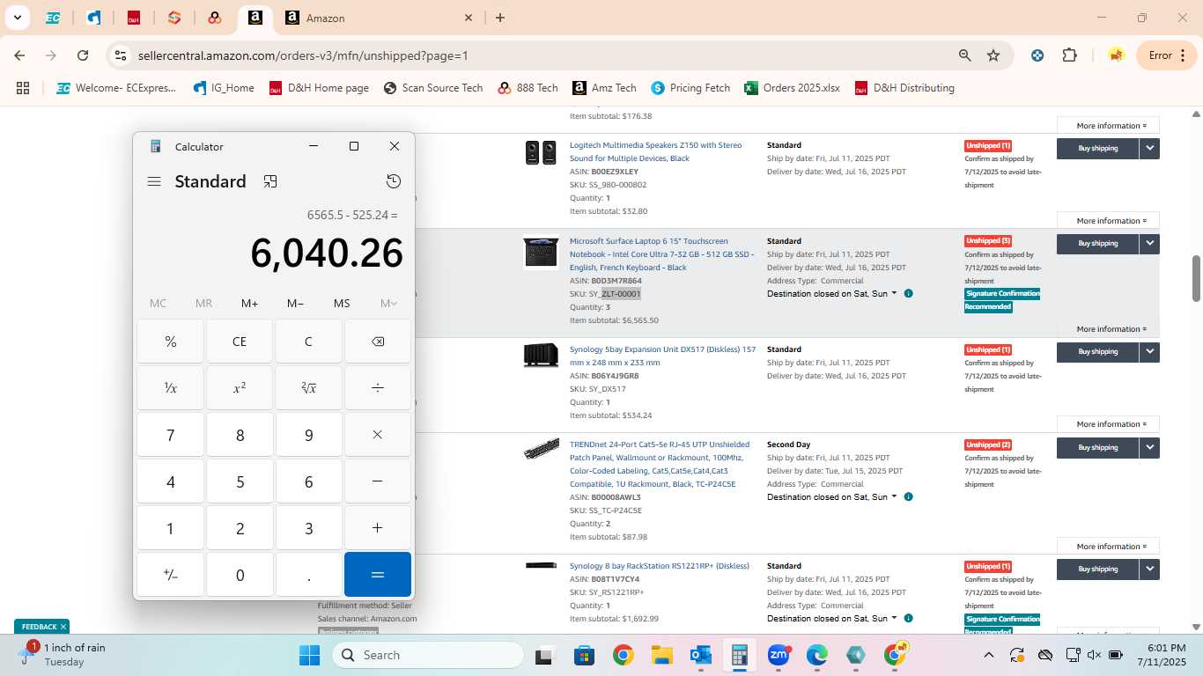The height and width of the screenshot is (676, 1203).
Task: Open Logitech Multimedia Speakers Z150 product link
Action: click(656, 151)
